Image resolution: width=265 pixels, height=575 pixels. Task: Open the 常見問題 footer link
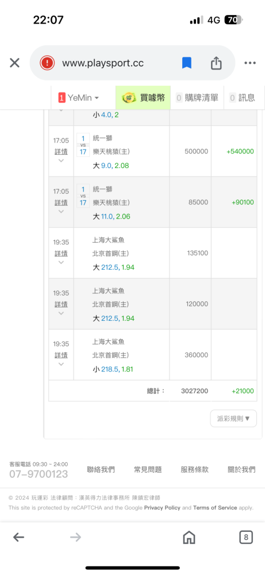tap(148, 469)
